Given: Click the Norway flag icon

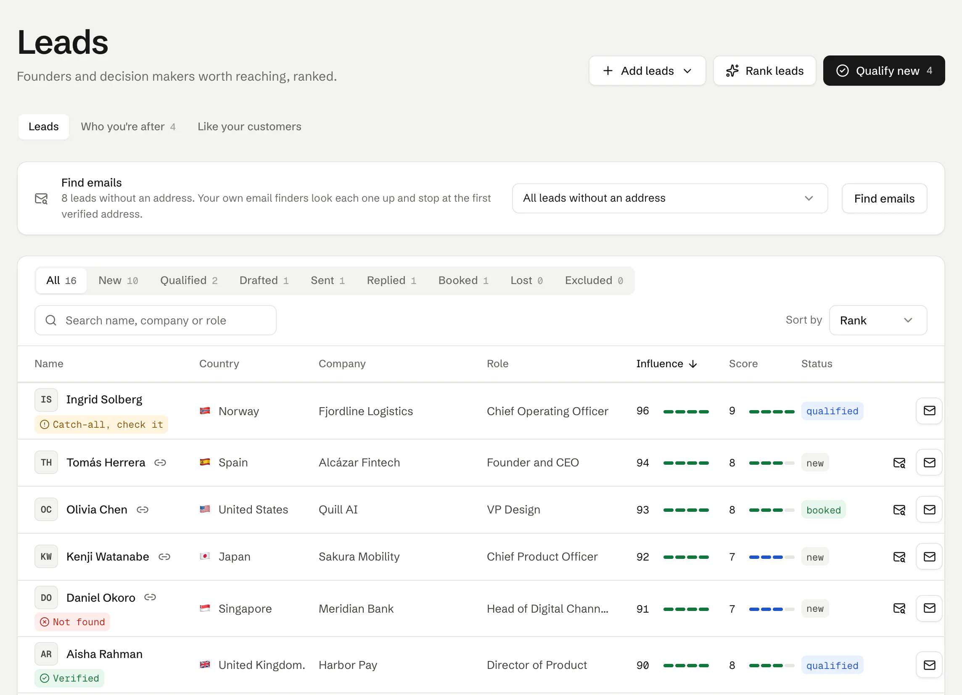Looking at the screenshot, I should (x=205, y=411).
